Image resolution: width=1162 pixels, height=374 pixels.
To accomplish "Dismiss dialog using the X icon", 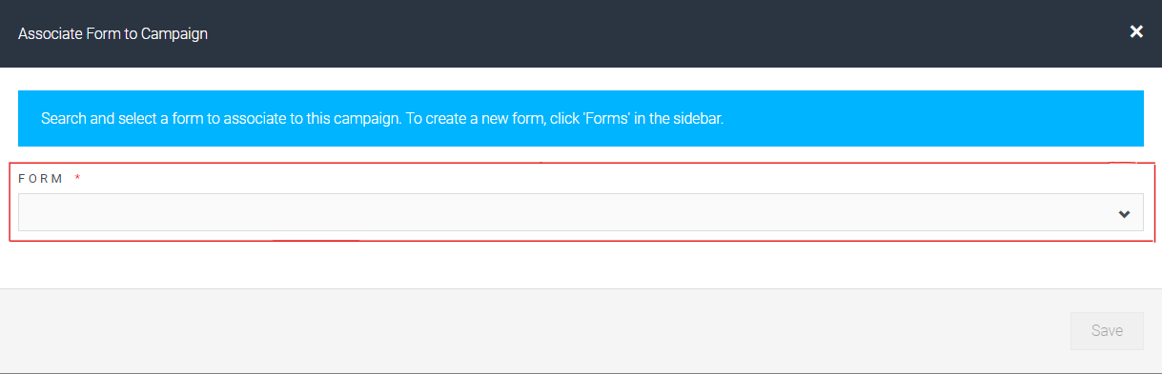I will click(x=1135, y=32).
